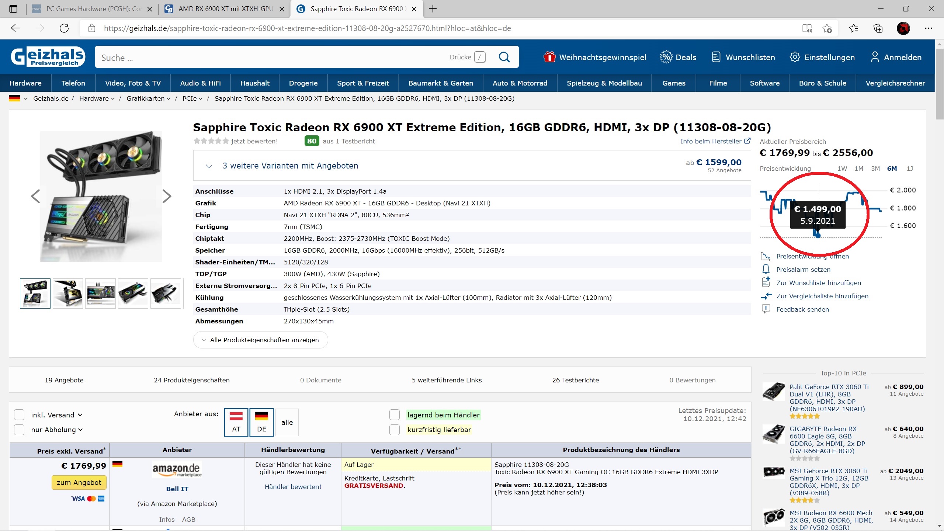This screenshot has height=531, width=944.
Task: Open browser favorites star icon
Action: point(853,28)
